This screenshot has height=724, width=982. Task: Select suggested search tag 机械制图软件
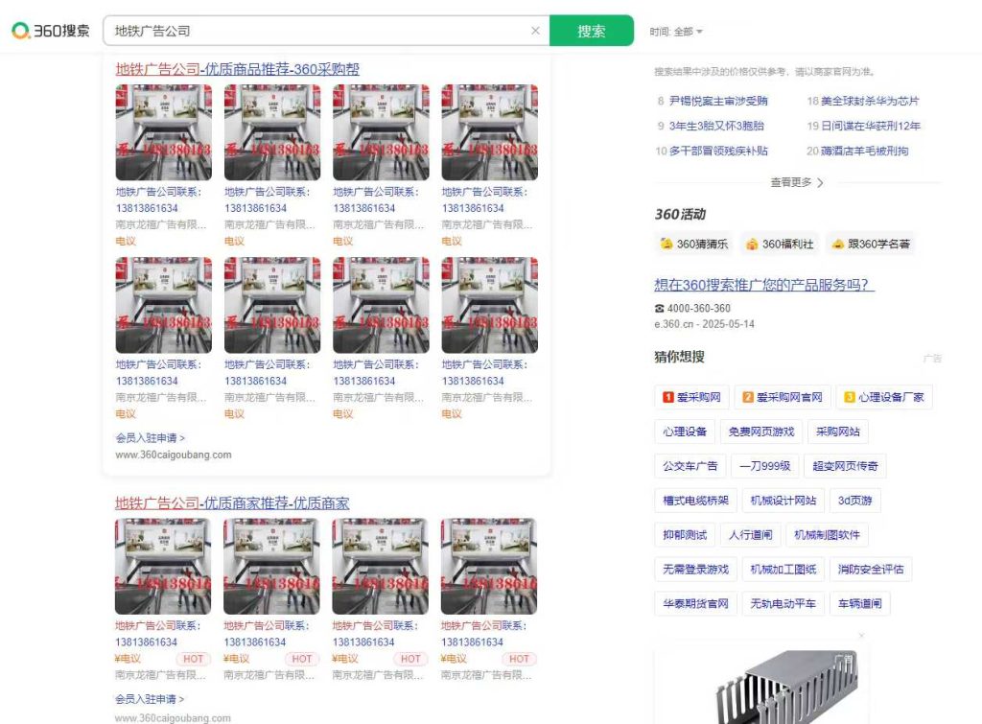(x=827, y=535)
